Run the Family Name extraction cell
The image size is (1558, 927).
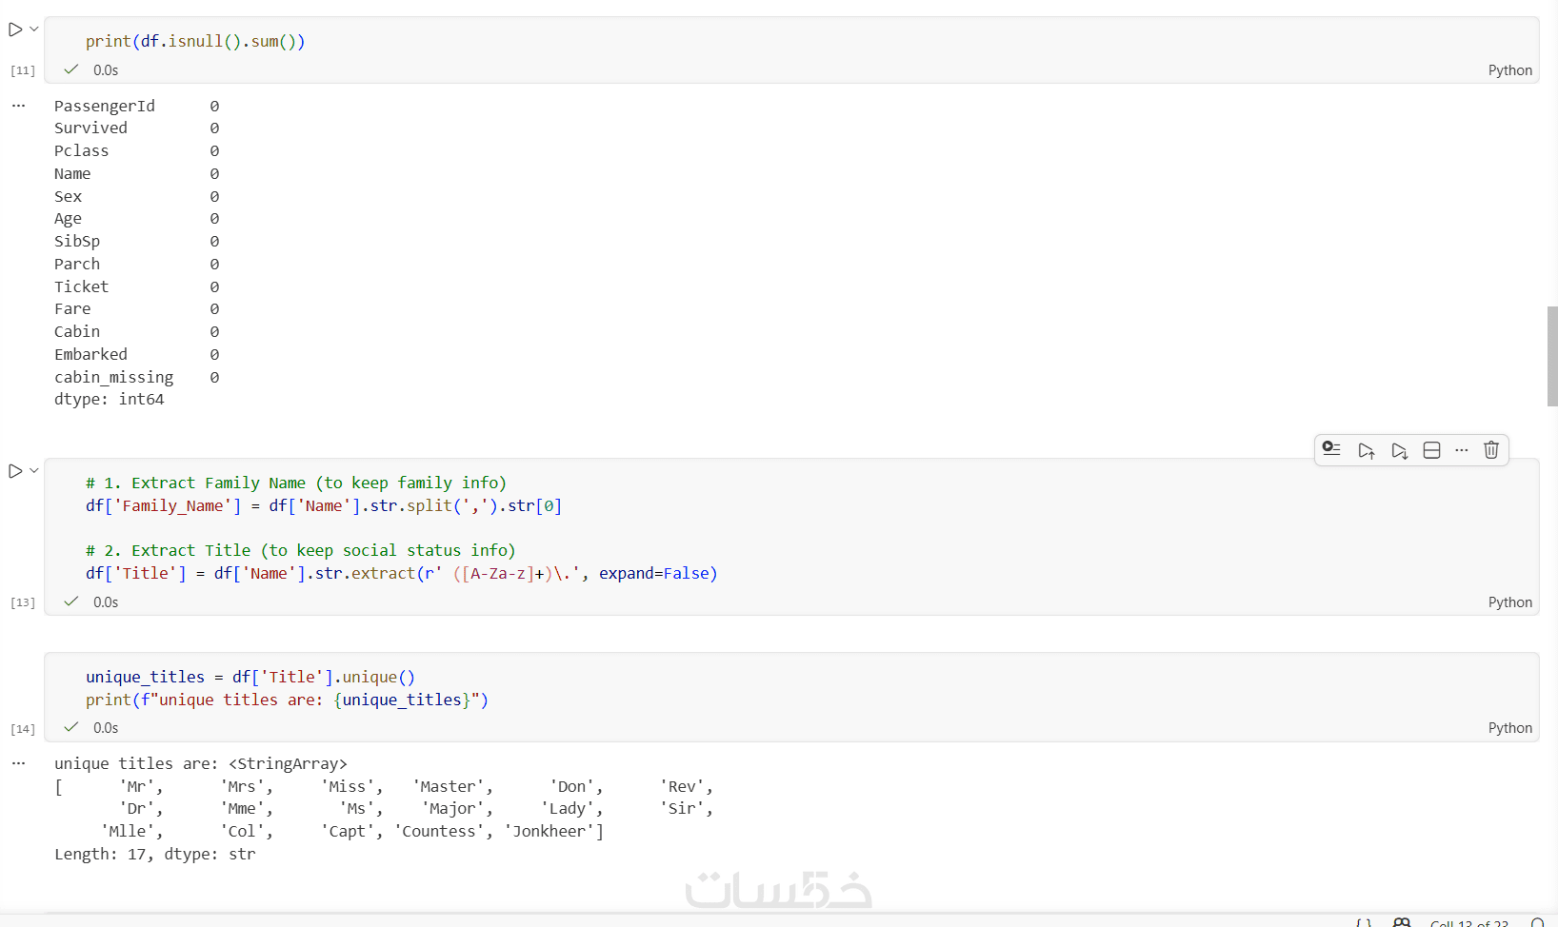point(15,471)
